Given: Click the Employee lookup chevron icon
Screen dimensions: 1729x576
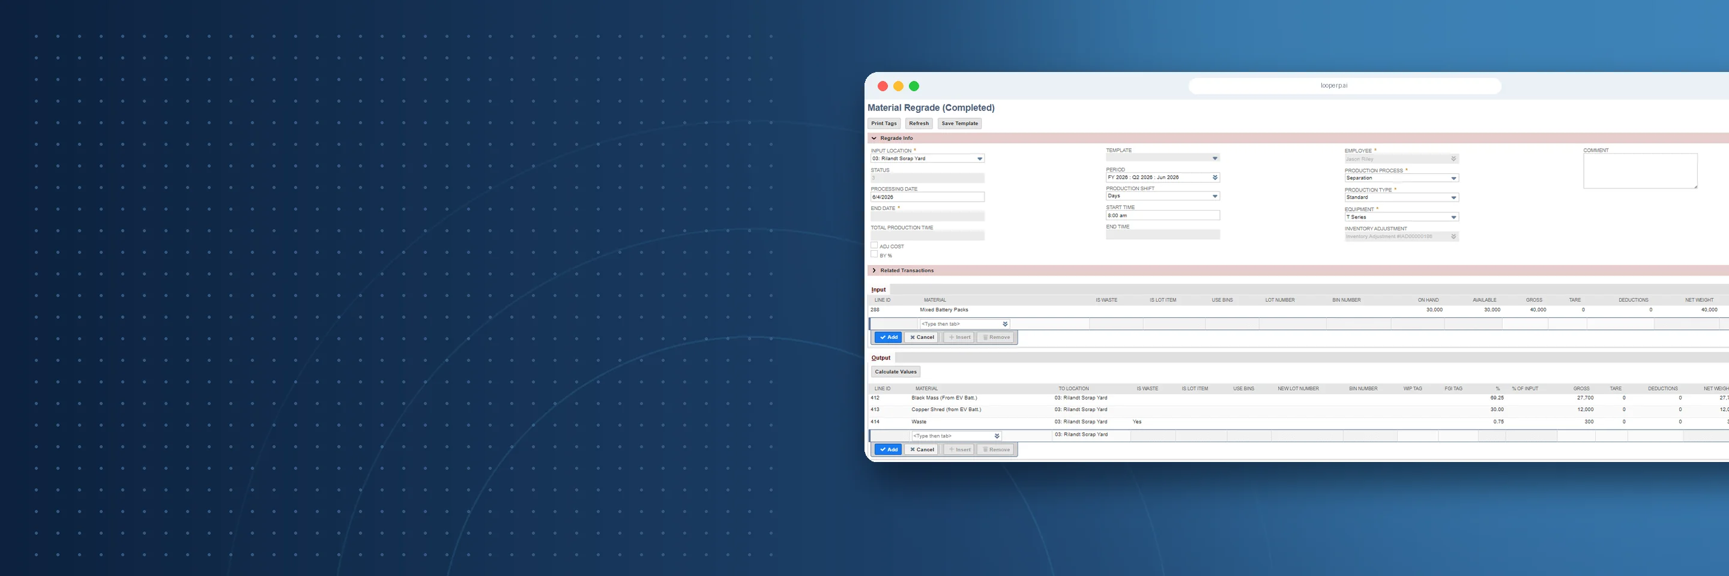Looking at the screenshot, I should pyautogui.click(x=1453, y=159).
